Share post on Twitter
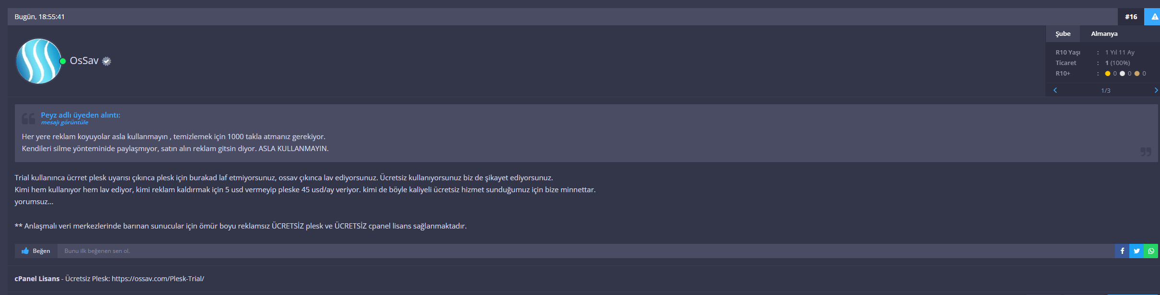Screen dimensions: 1160x295 [x=1137, y=251]
